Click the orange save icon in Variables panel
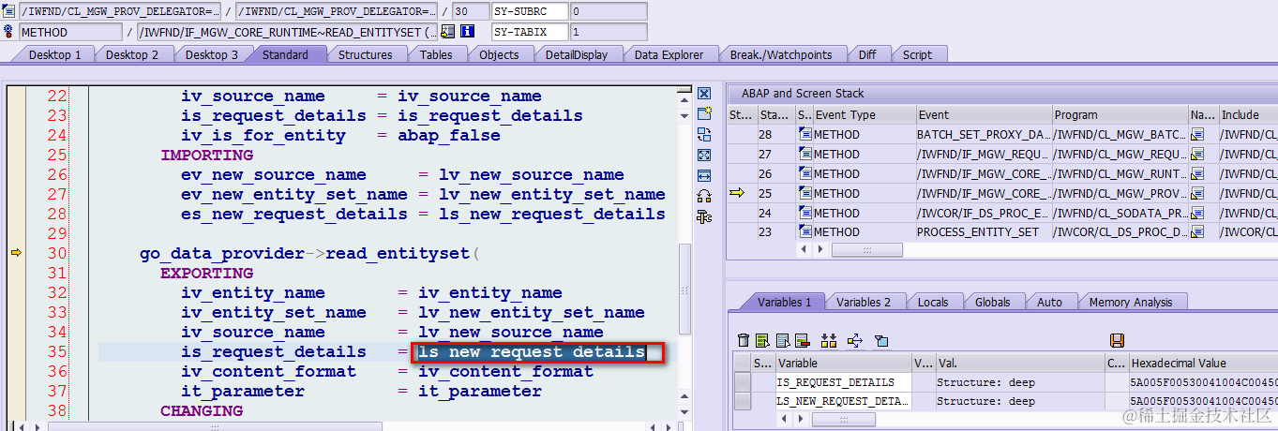 pyautogui.click(x=1117, y=340)
